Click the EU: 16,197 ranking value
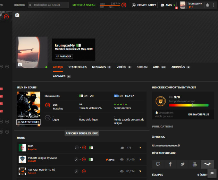The height and width of the screenshot is (180, 218). point(124,96)
